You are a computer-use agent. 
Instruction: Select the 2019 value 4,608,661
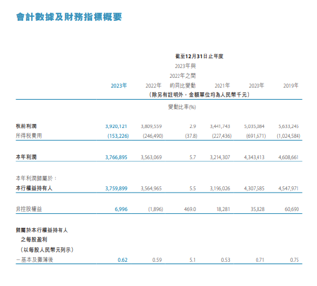tap(288, 157)
